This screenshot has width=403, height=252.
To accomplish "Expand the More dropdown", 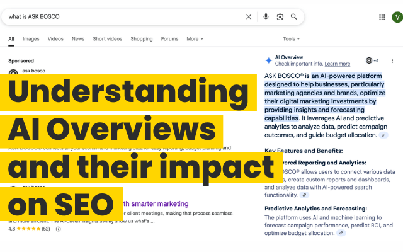I will click(x=195, y=39).
